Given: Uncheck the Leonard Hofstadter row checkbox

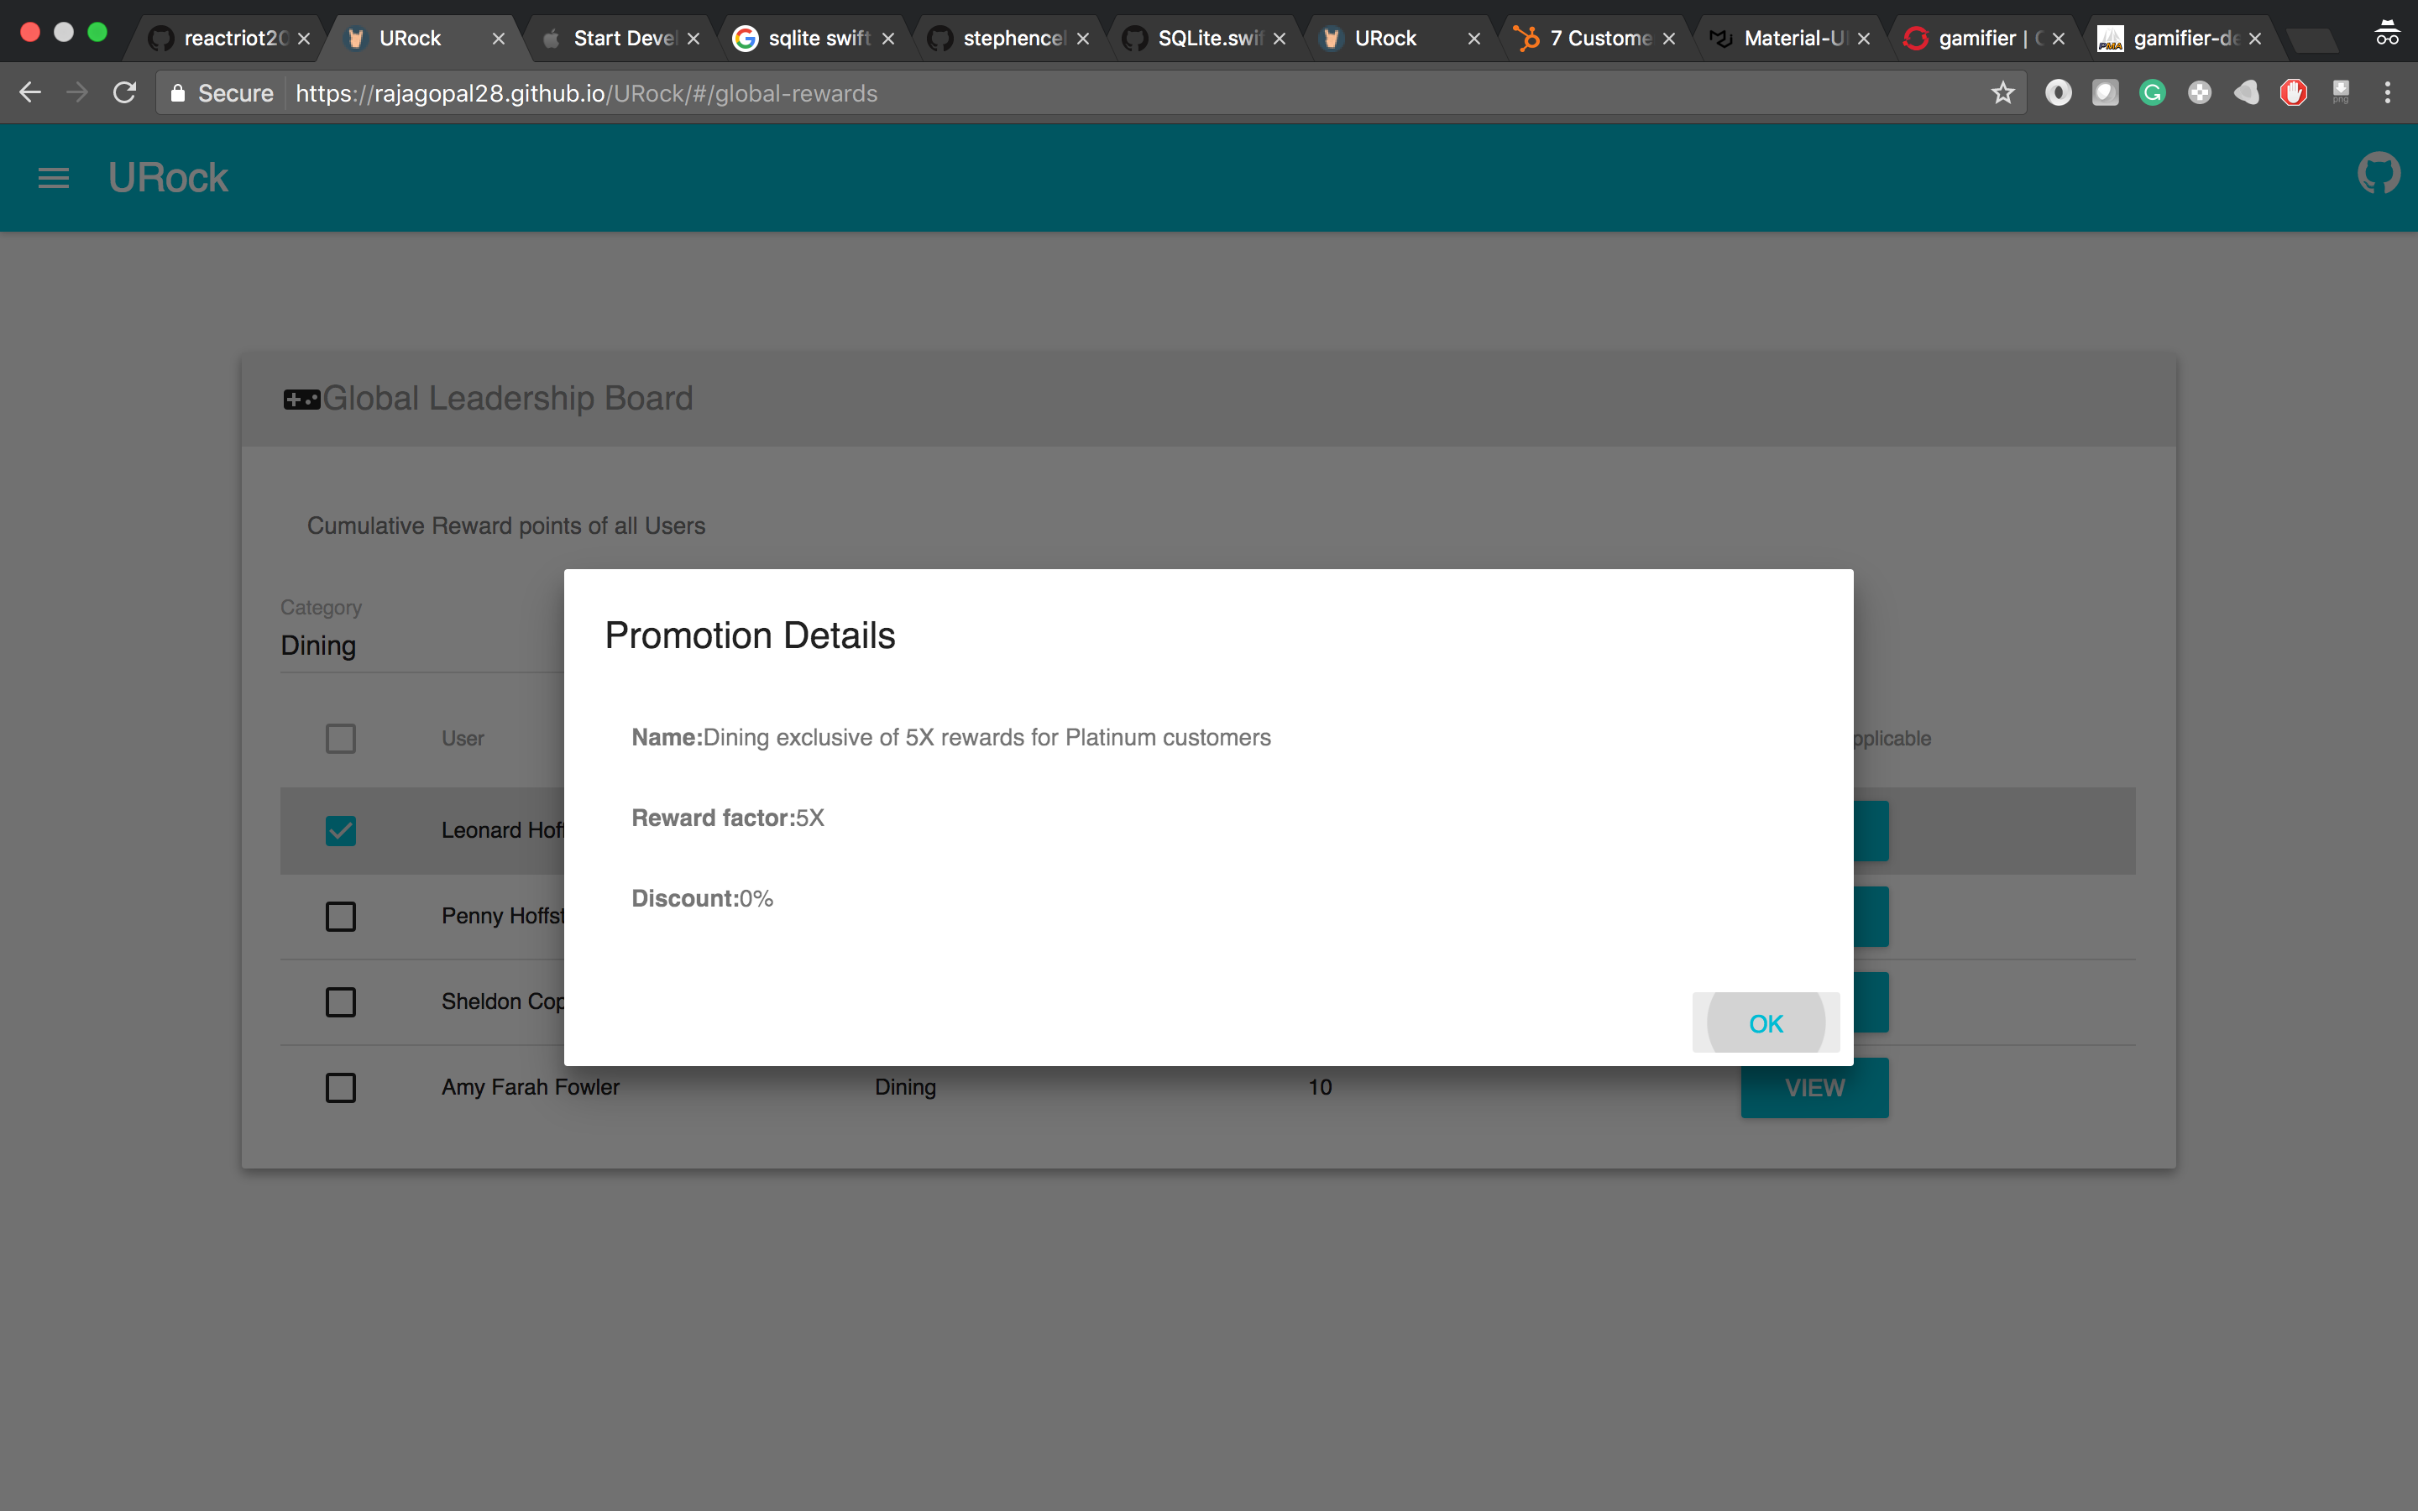Looking at the screenshot, I should tap(341, 830).
